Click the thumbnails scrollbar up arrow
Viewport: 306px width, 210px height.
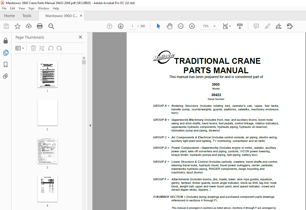point(84,58)
